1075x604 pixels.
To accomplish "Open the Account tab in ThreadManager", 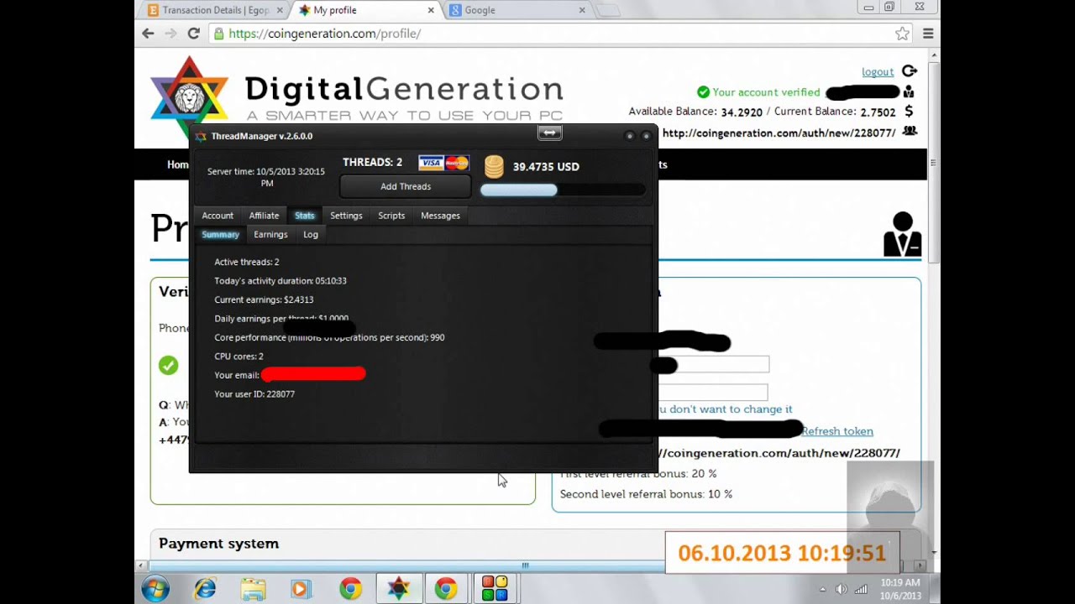I will (x=218, y=216).
